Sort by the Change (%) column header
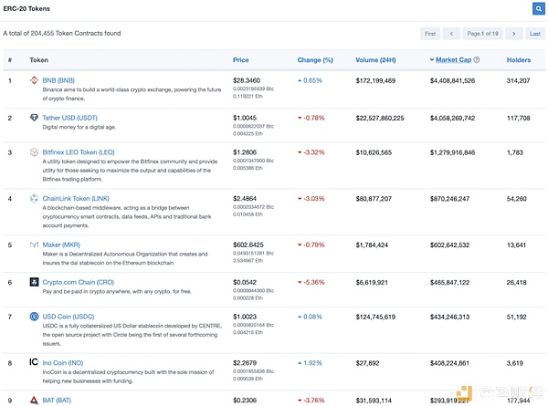This screenshot has width=548, height=406. coord(315,60)
